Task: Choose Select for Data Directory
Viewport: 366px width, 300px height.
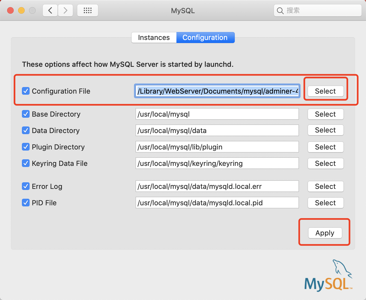Action: 325,130
